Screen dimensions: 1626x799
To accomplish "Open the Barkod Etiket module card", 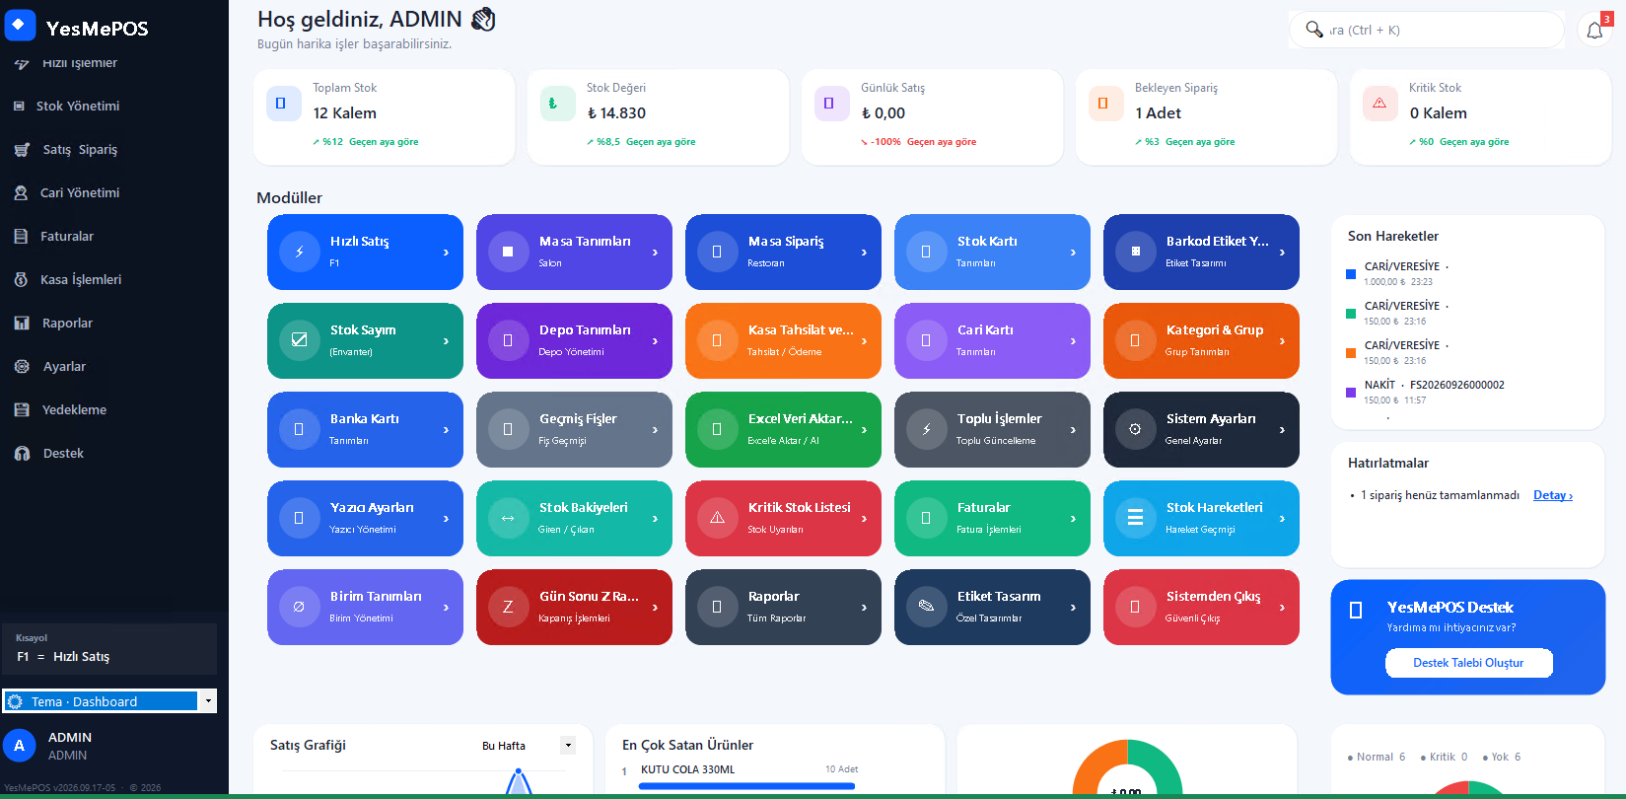I will point(1201,253).
